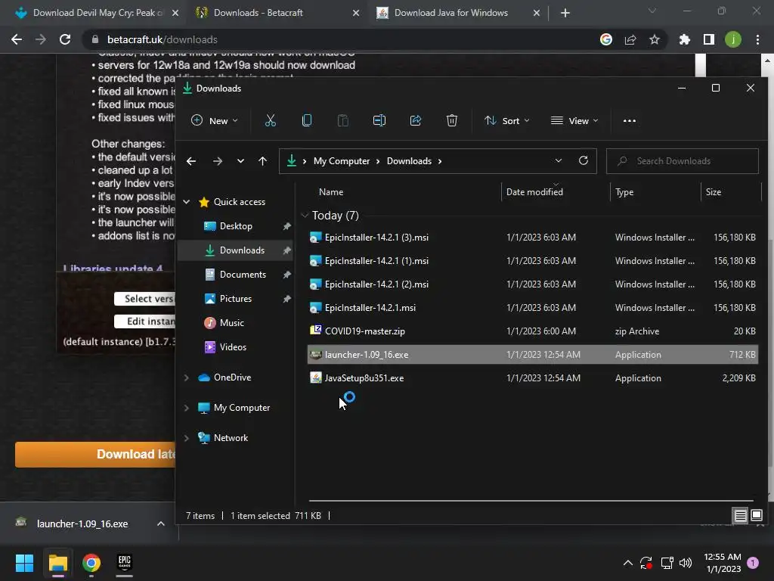Viewport: 774px width, 581px height.
Task: Open the New item dropdown in Explorer
Action: click(215, 120)
